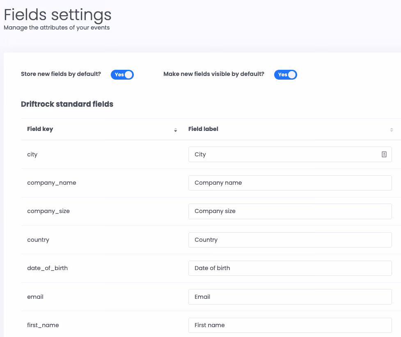Screen dimensions: 401x337
Task: Edit the Company name label input
Action: [x=290, y=183]
